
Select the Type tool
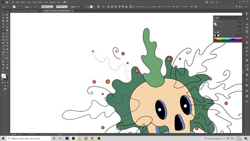[3, 24]
